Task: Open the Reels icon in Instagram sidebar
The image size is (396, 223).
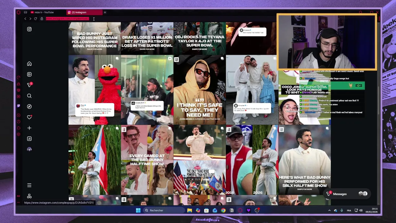Action: (29, 74)
